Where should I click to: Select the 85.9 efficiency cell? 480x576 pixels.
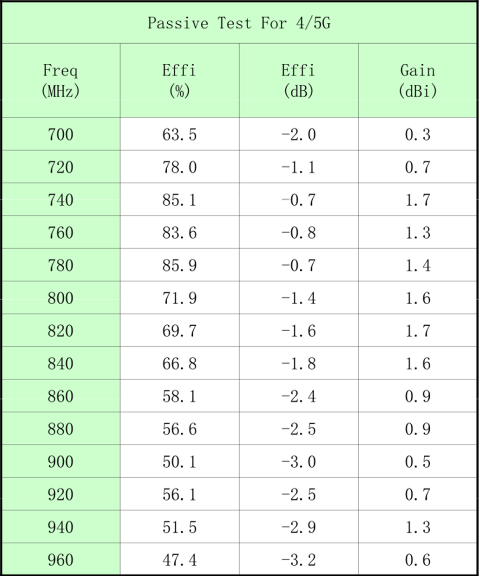coord(179,265)
